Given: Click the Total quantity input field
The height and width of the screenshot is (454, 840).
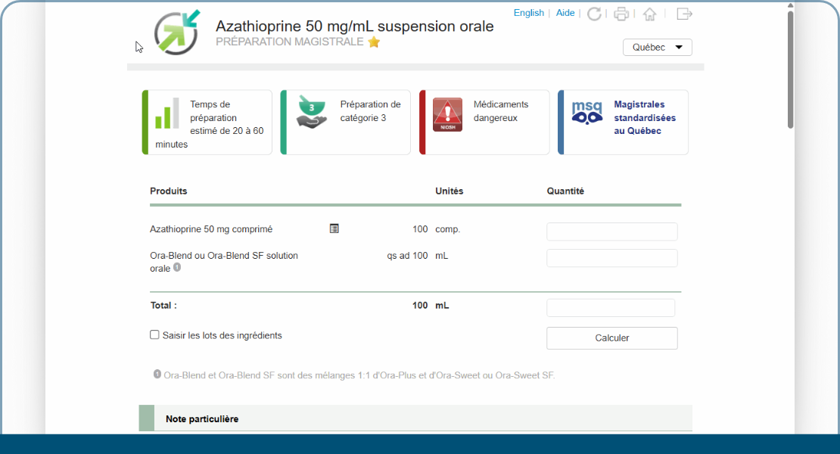Looking at the screenshot, I should (x=610, y=308).
